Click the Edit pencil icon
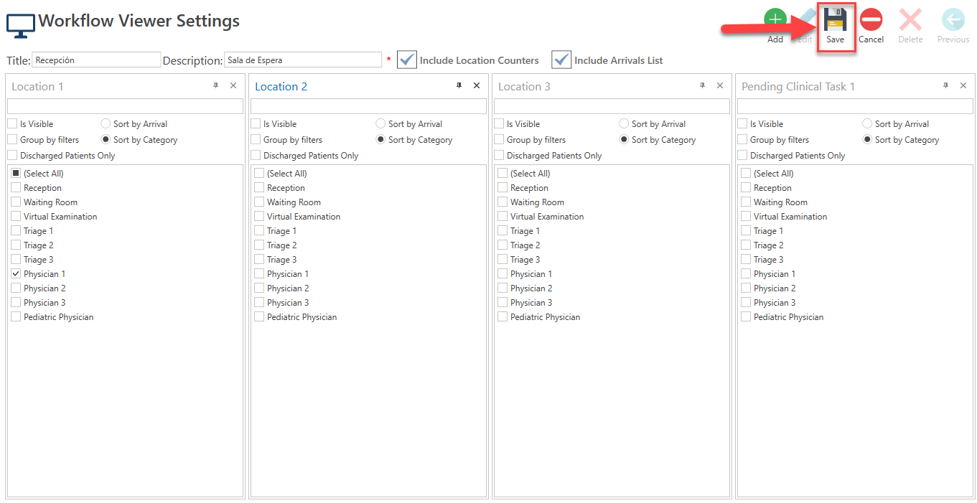The height and width of the screenshot is (503, 977). click(807, 19)
